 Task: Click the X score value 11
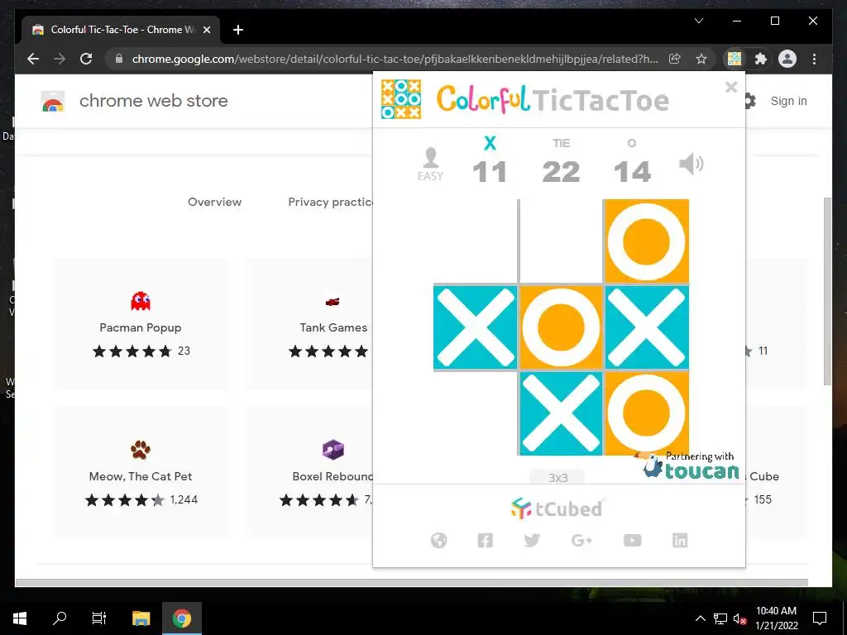tap(490, 172)
